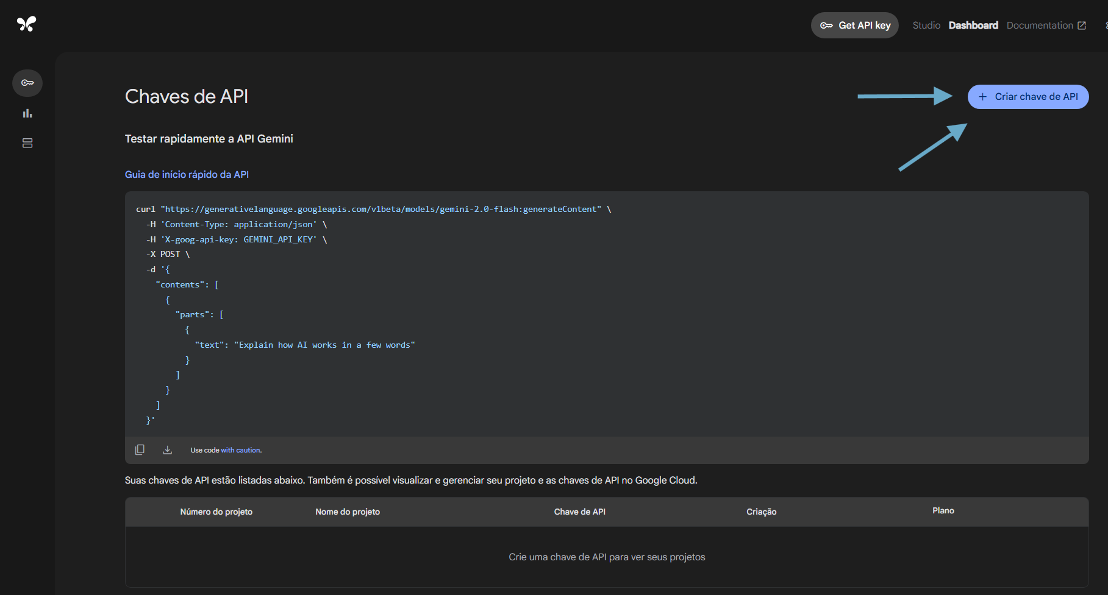
Task: Open the stacked rows sidebar icon
Action: click(x=27, y=143)
